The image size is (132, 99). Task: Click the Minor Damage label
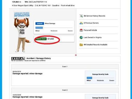click(x=50, y=24)
